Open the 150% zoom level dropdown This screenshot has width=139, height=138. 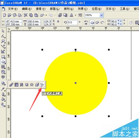click(101, 15)
